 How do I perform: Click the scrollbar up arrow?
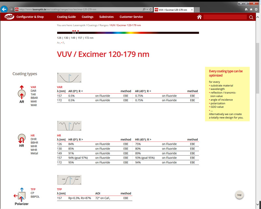coord(258,17)
